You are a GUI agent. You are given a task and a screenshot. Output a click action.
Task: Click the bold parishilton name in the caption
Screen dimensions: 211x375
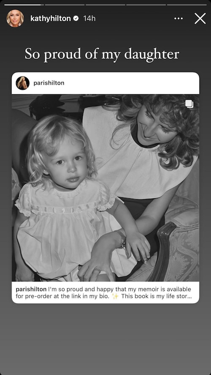point(31,289)
